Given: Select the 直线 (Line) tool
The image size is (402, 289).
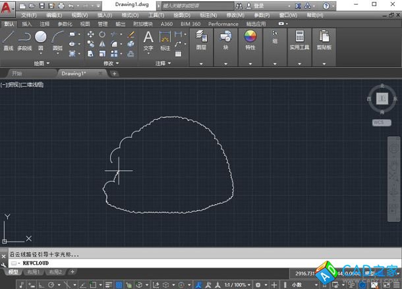Looking at the screenshot, I should click(8, 39).
